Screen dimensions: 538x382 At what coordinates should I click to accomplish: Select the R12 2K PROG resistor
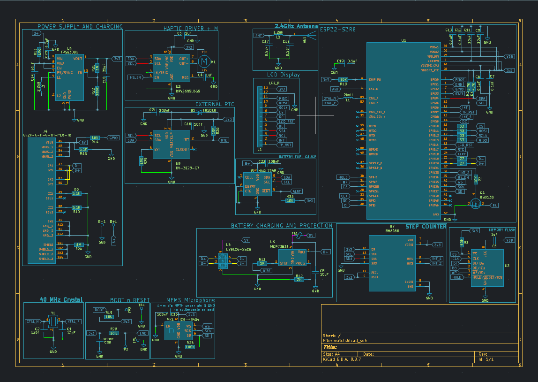[x=299, y=280]
